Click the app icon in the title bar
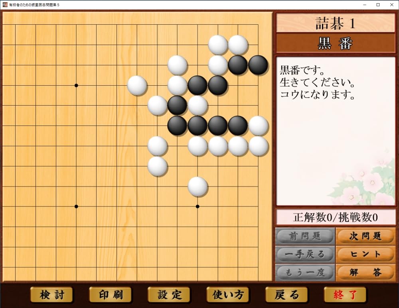The width and height of the screenshot is (399, 308). 4,5
